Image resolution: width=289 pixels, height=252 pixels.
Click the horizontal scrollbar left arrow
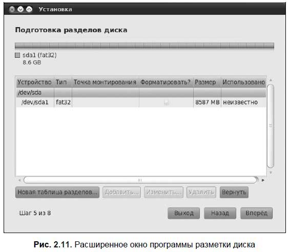point(19,180)
